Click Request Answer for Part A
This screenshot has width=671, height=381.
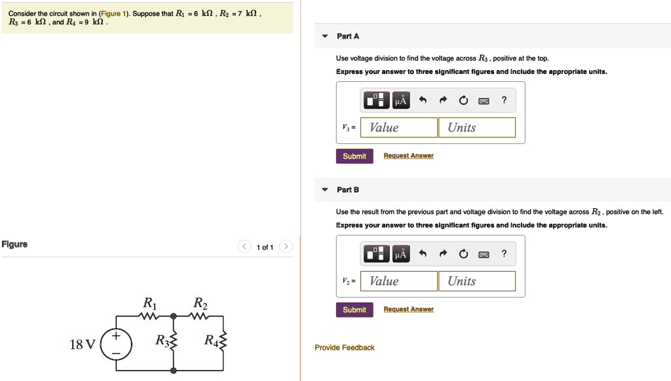coord(408,156)
